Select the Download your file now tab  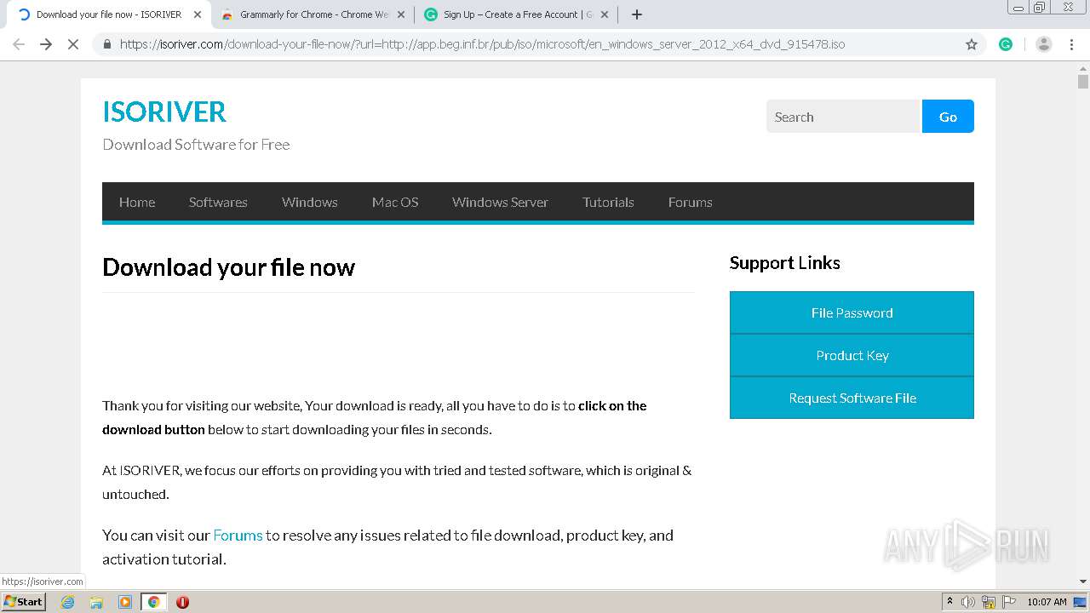coord(108,14)
